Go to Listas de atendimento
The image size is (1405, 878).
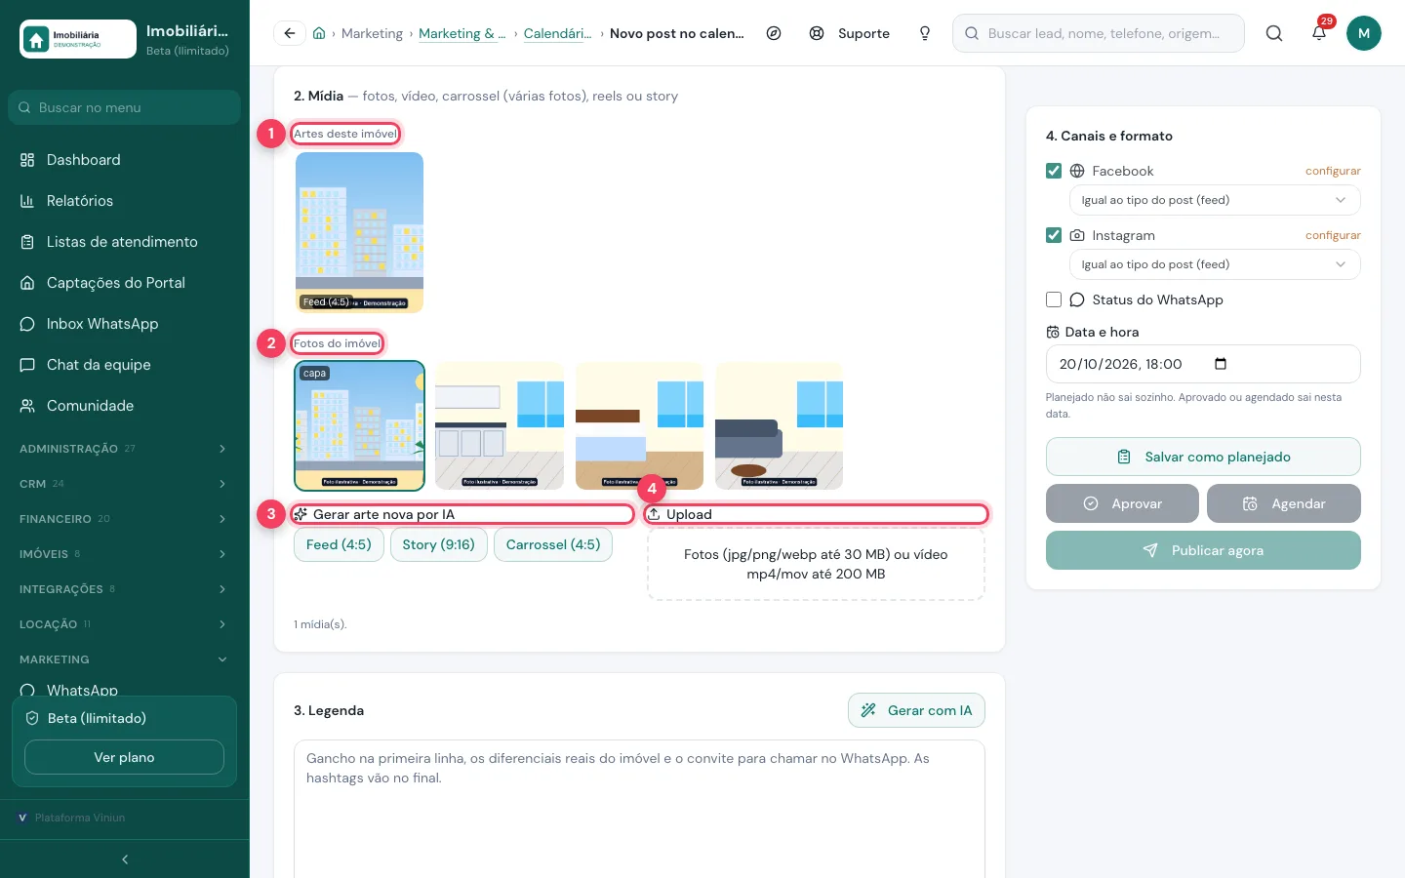(125, 242)
